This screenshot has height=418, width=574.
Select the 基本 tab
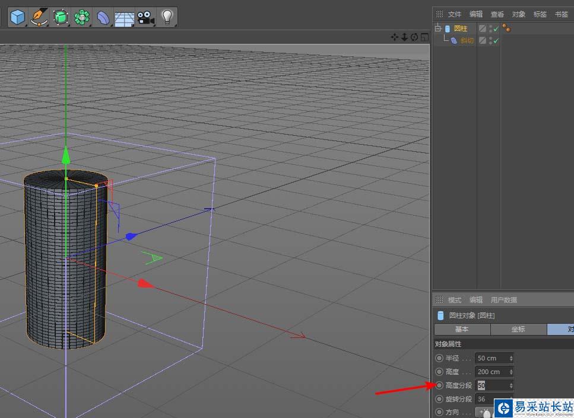coord(462,329)
